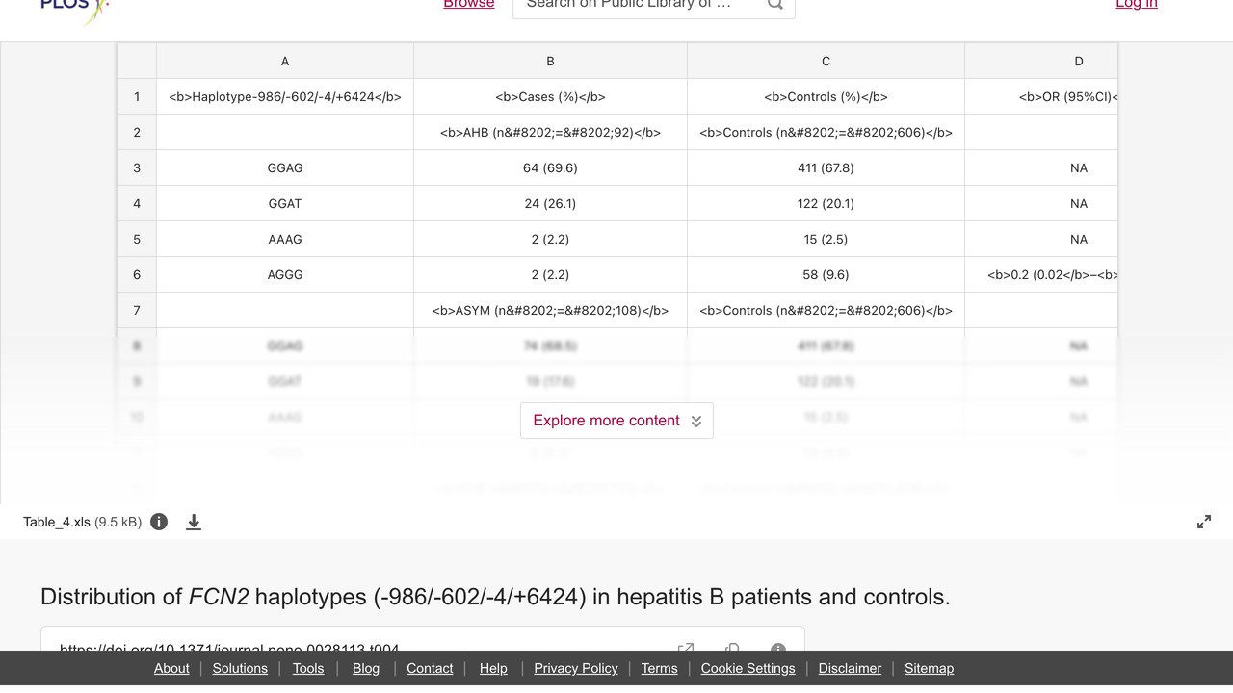Select column header D

[x=1041, y=61]
